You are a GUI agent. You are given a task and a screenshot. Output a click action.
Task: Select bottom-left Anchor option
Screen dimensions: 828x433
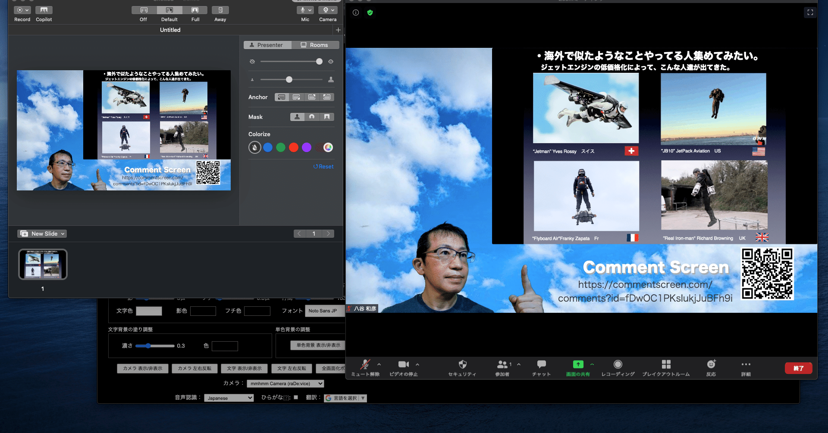282,97
